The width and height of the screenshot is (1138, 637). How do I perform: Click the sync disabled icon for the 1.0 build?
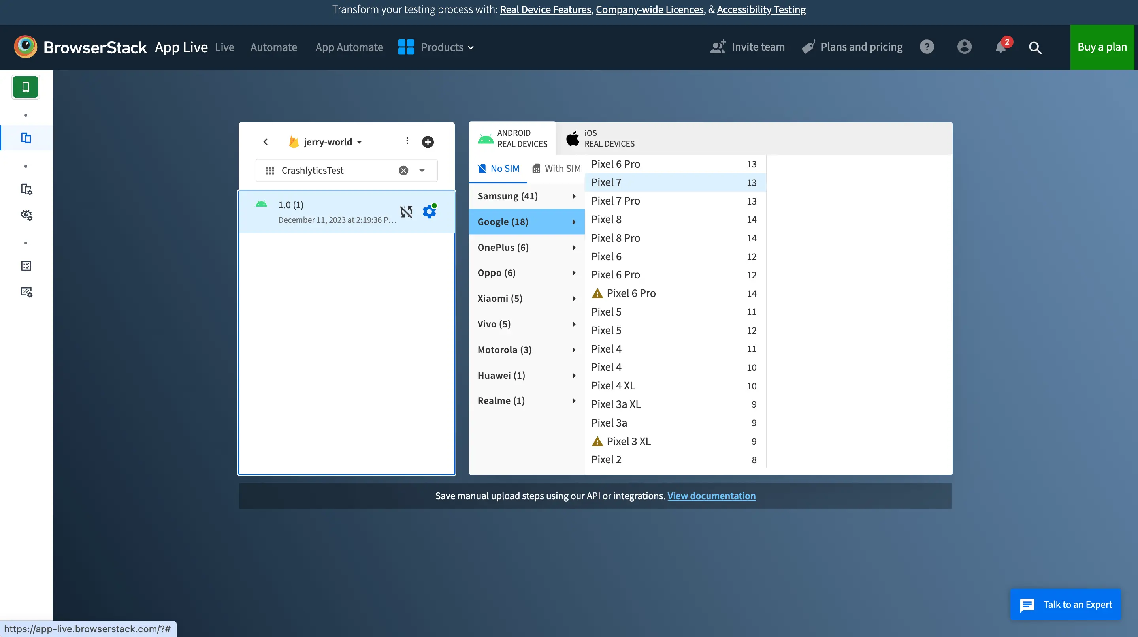[406, 212]
